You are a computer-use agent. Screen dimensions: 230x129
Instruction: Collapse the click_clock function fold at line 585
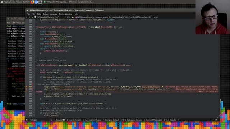[34, 27]
